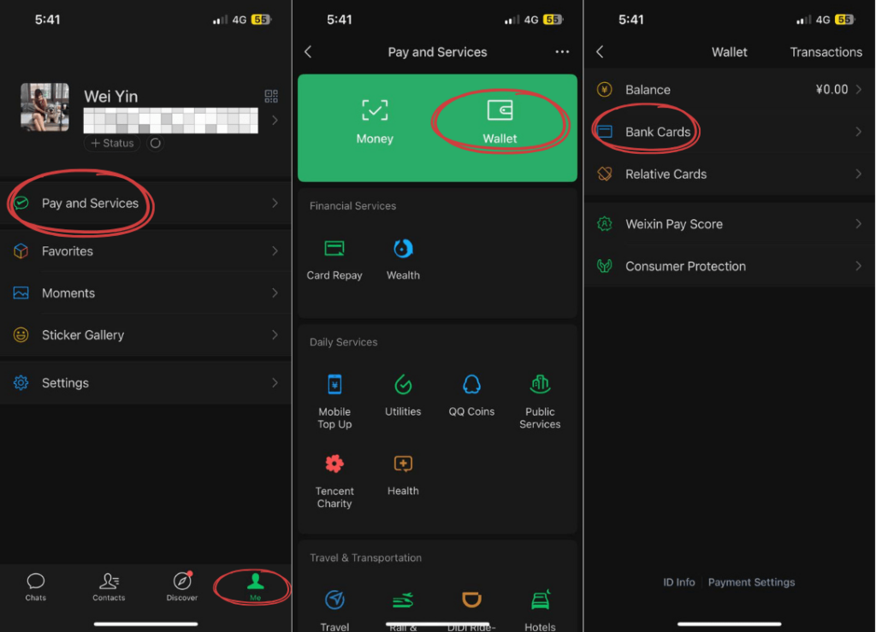Open Utilities under Daily Services
The width and height of the screenshot is (876, 632).
pos(403,385)
